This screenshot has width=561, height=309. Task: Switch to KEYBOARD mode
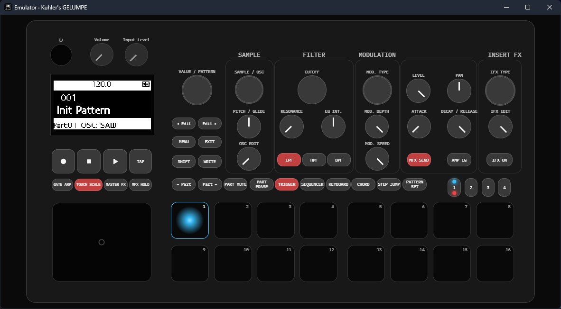coord(338,184)
